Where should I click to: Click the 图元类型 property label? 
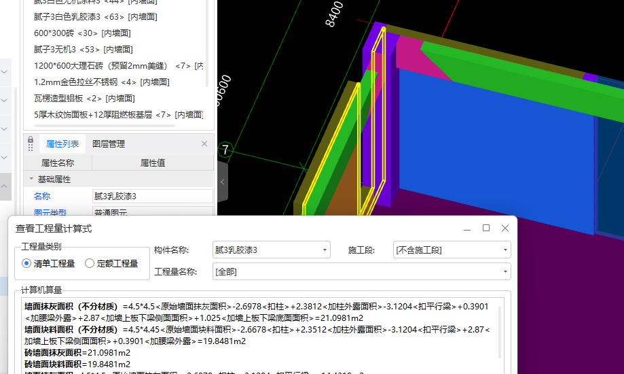50,213
